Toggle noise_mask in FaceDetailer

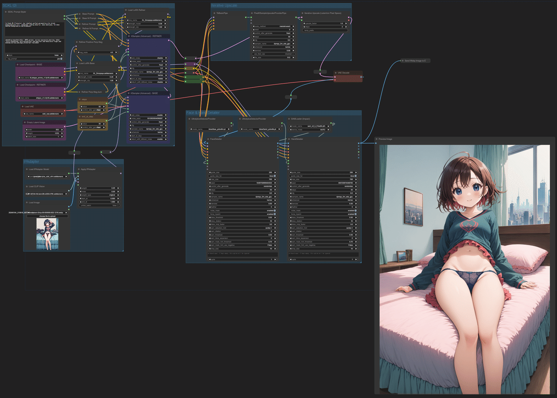pos(242,210)
